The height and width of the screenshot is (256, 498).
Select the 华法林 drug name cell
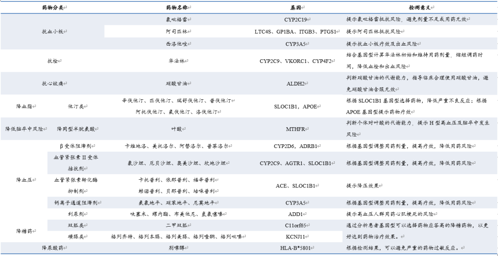[x=177, y=61]
